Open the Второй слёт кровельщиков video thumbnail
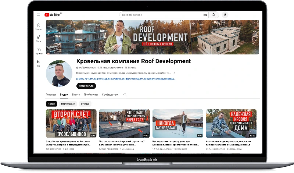The image size is (294, 173). point(71,123)
